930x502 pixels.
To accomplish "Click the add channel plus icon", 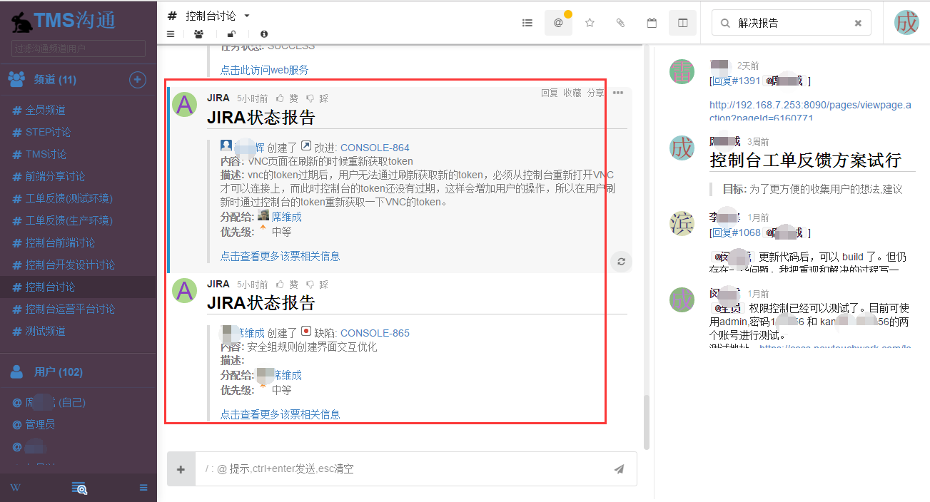I will click(x=138, y=80).
